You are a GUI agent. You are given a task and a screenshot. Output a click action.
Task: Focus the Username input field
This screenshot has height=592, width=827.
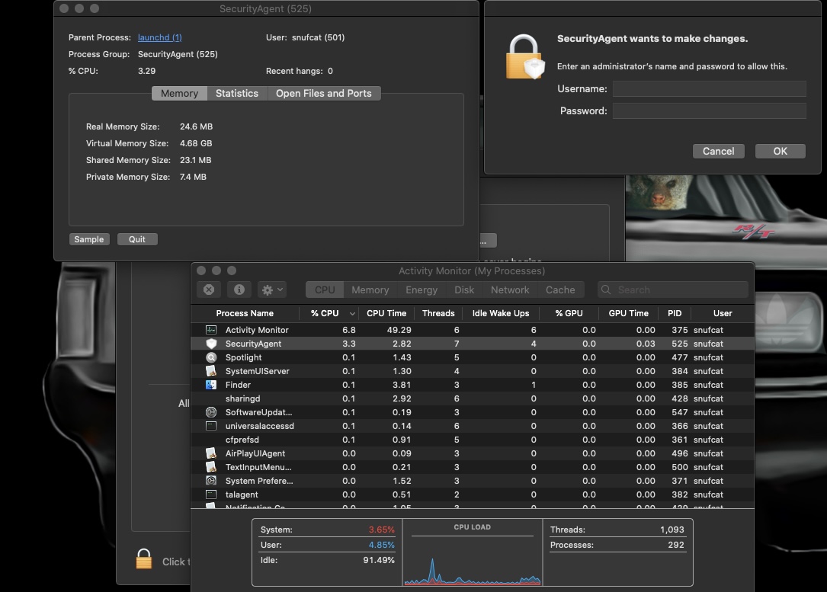coord(709,89)
